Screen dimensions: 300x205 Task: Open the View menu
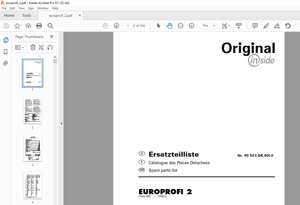[x=21, y=8]
